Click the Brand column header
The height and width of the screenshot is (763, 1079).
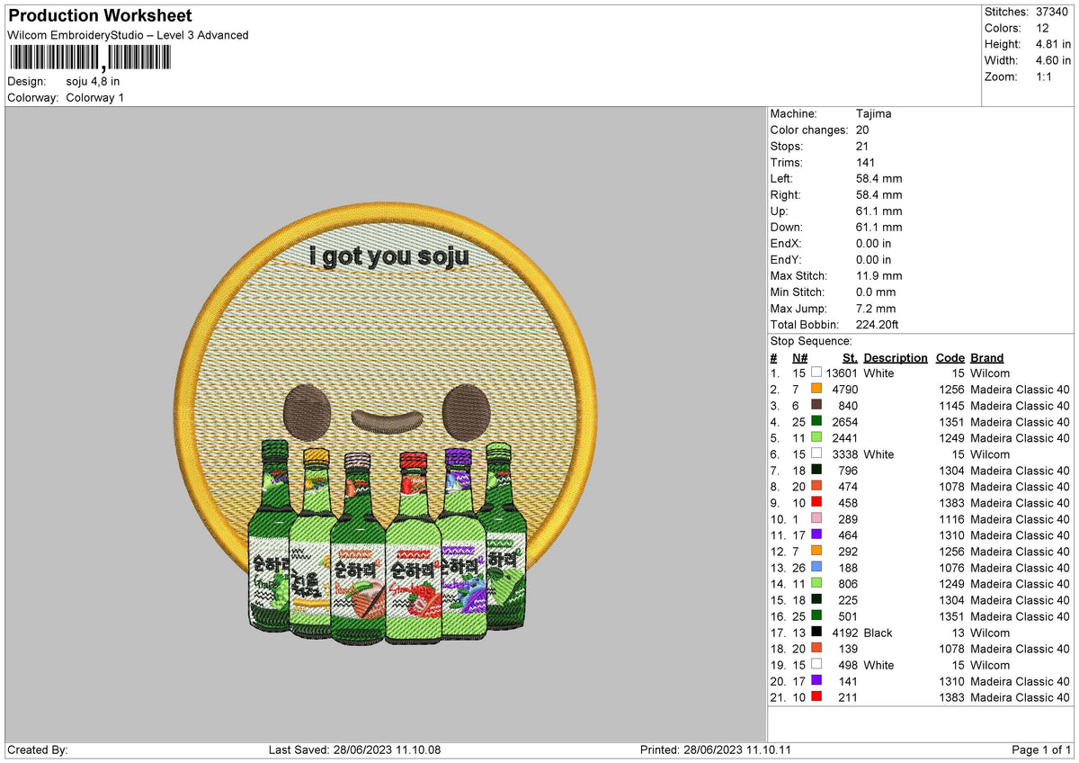coord(986,357)
